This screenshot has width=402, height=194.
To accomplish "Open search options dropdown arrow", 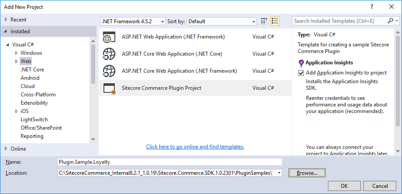I will click(397, 21).
